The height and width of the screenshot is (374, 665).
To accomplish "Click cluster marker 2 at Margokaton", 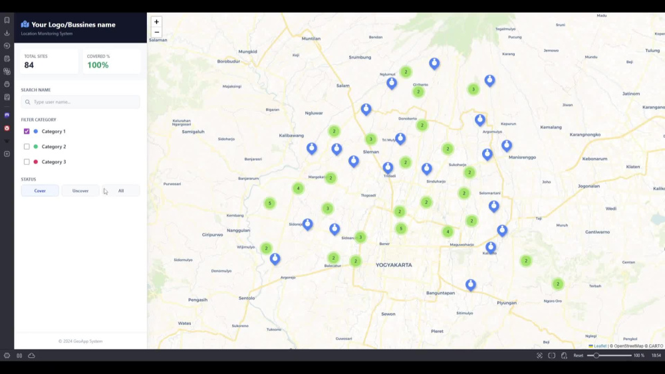I will point(331,178).
